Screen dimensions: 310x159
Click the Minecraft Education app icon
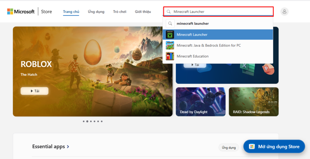click(170, 56)
